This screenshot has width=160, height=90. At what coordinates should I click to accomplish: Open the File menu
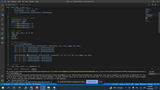(x=5, y=1)
